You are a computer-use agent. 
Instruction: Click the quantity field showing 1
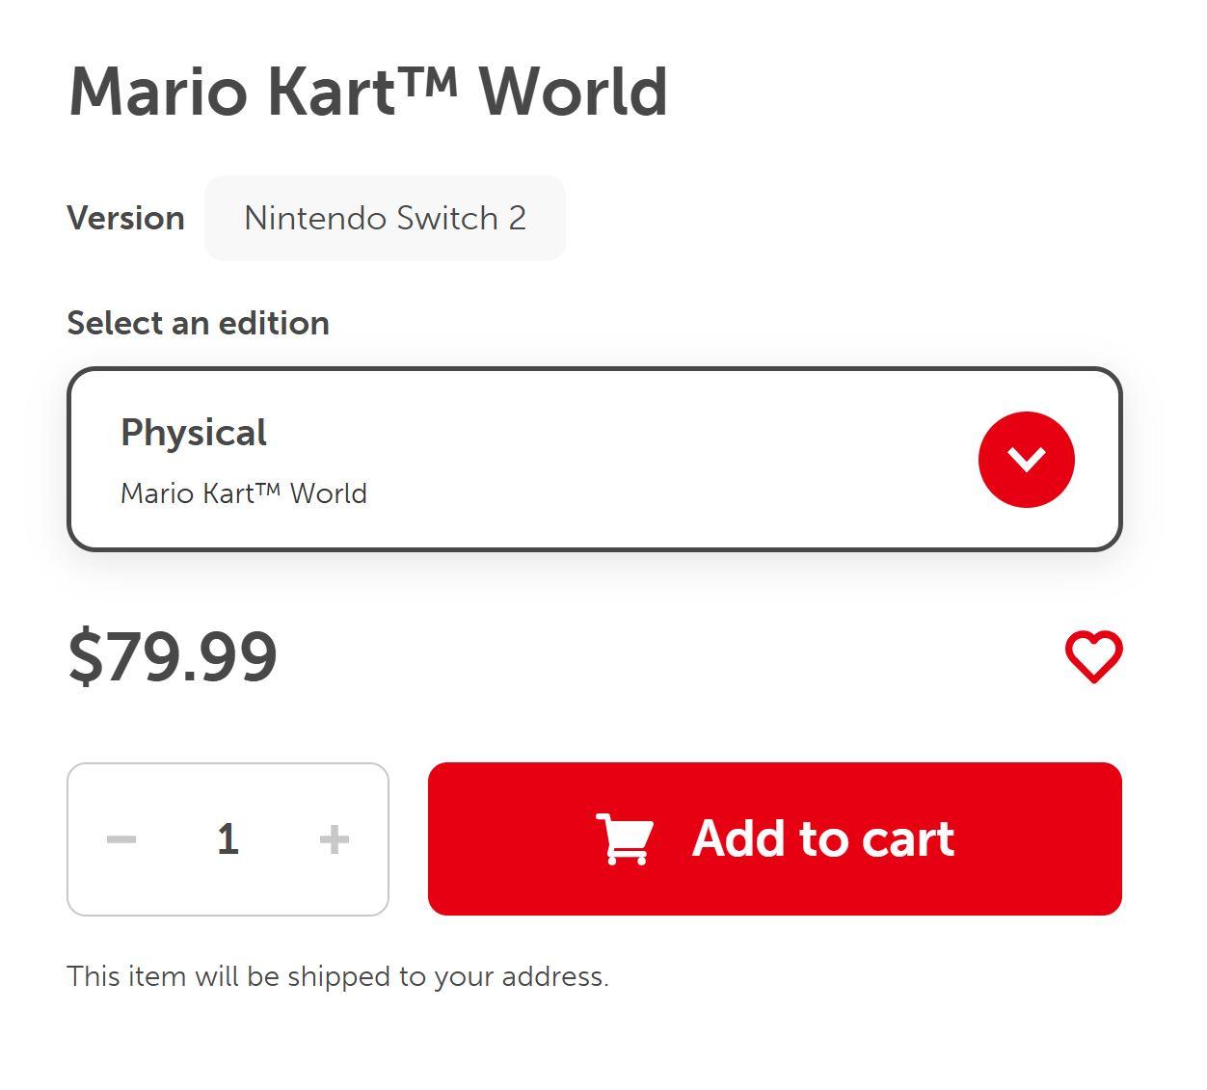coord(228,839)
